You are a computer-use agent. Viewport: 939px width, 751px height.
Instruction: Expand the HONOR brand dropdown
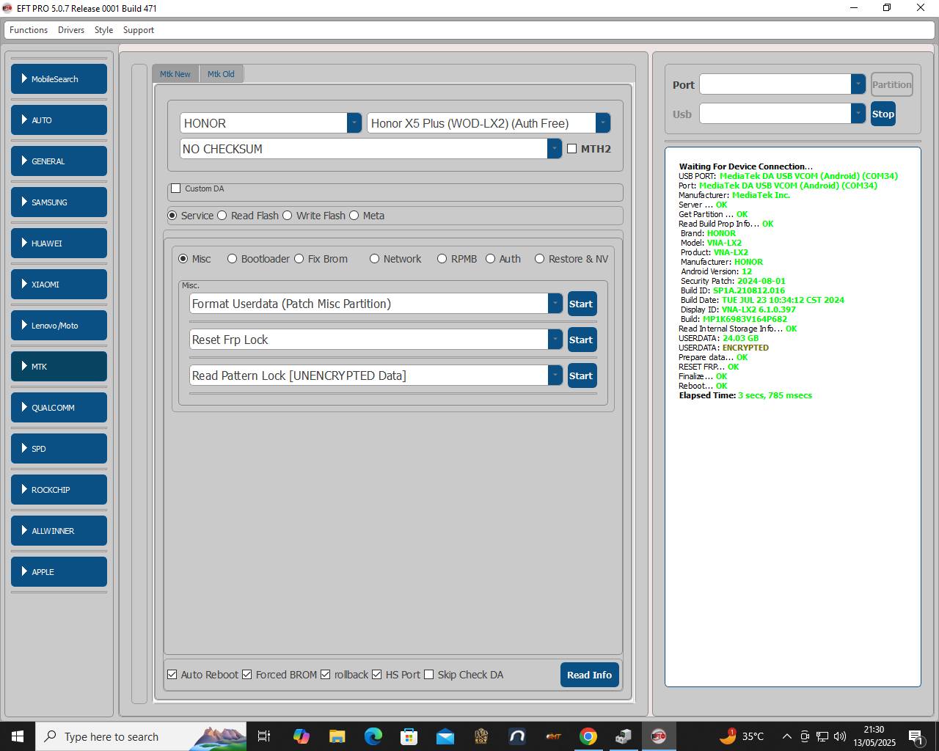[354, 123]
